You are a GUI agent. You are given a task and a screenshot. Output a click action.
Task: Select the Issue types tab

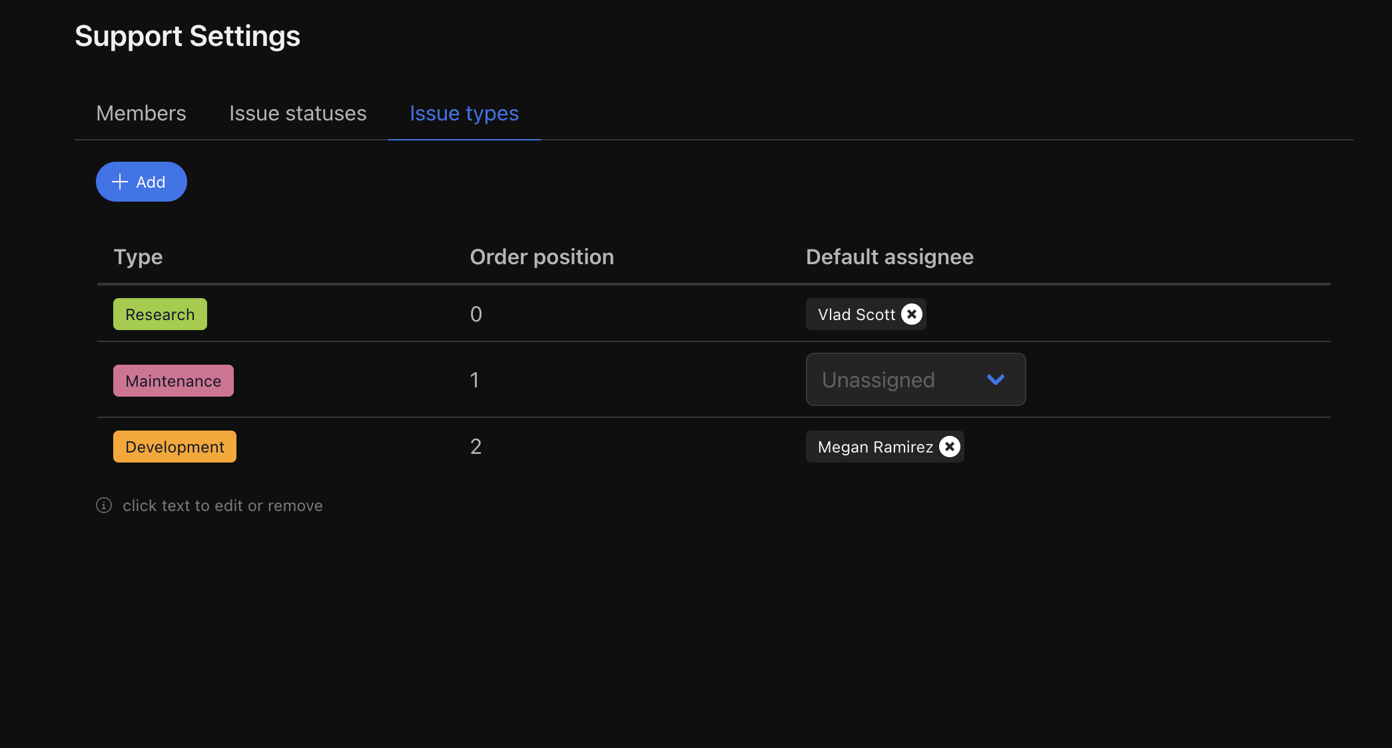click(464, 113)
